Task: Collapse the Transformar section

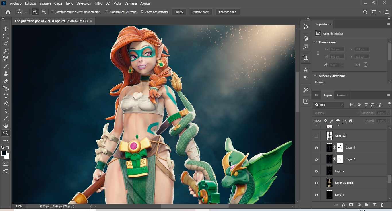Action: tap(315, 42)
